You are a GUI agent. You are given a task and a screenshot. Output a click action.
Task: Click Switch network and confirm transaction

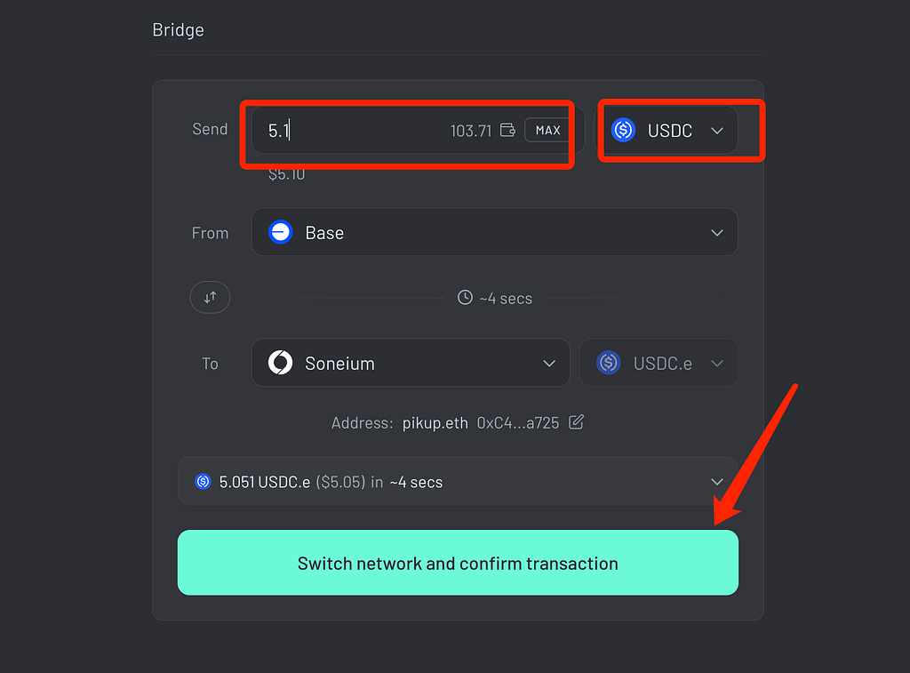click(458, 563)
